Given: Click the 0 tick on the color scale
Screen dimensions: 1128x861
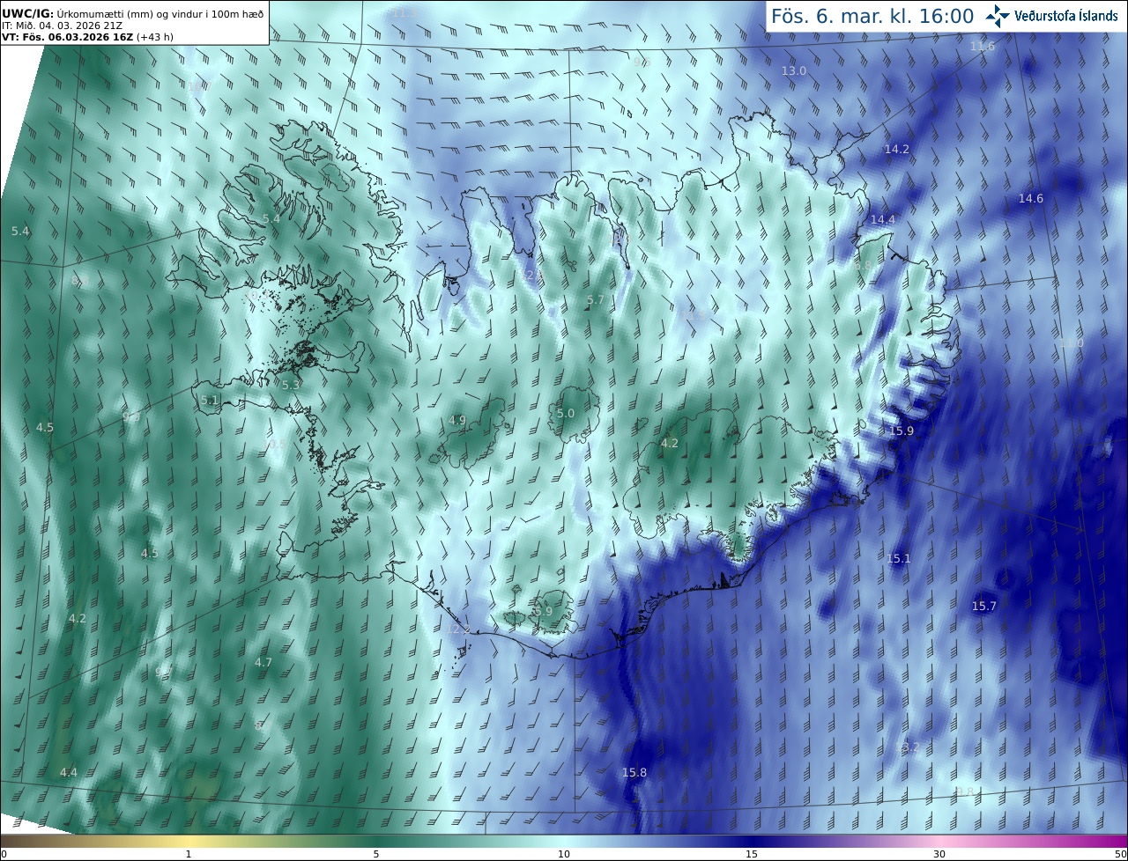Looking at the screenshot, I should pos(4,854).
